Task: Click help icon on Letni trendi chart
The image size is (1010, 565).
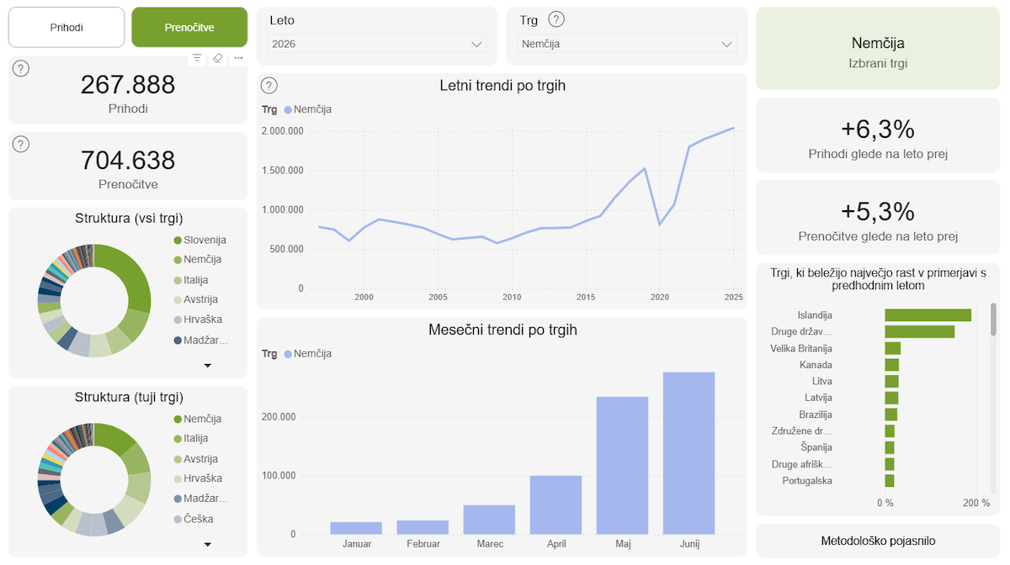Action: [269, 86]
